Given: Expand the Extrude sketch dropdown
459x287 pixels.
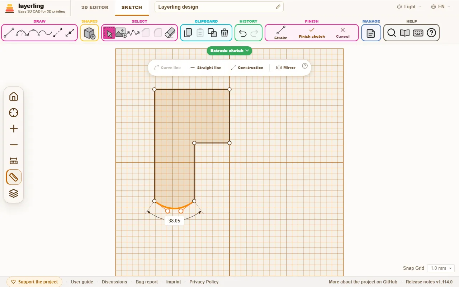Looking at the screenshot, I should pos(229,51).
